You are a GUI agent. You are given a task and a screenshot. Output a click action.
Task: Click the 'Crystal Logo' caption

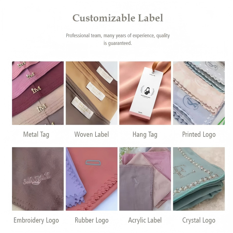(199, 220)
